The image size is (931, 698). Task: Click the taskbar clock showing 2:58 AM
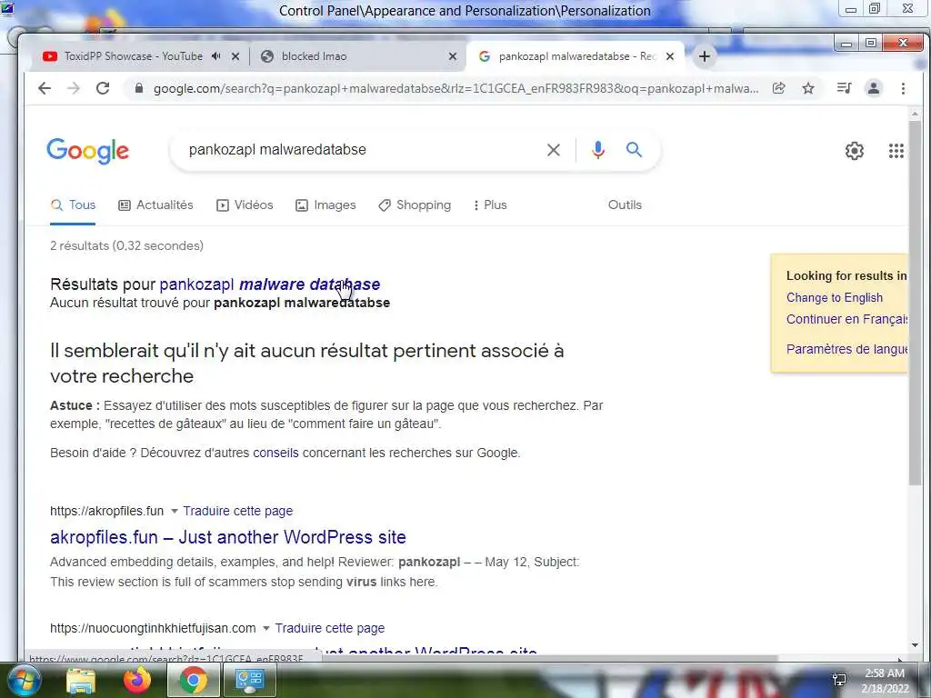pyautogui.click(x=885, y=681)
